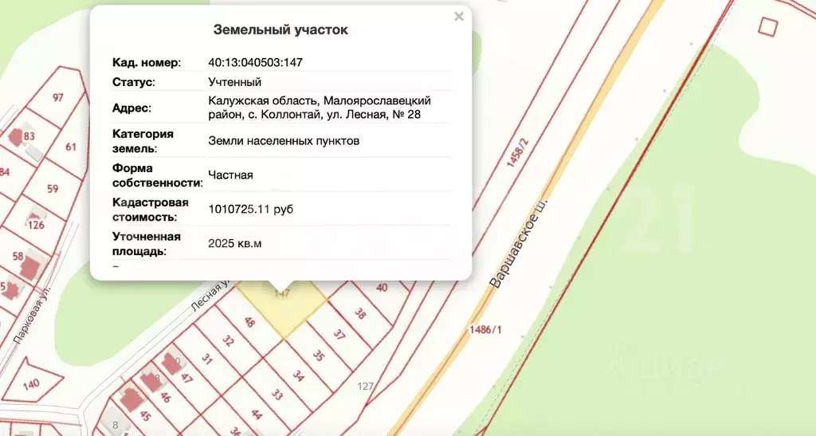This screenshot has height=436, width=816.
Task: Select parcel 44 on the map
Action: [257, 414]
